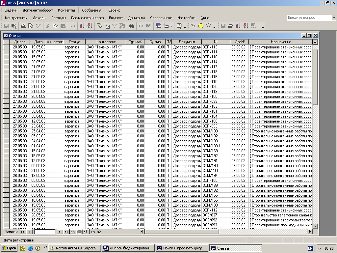The height and width of the screenshot is (253, 337).
Task: Click the Print icon in the toolbar
Action: click(x=23, y=26)
